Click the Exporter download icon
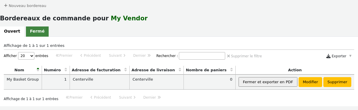This screenshot has width=358, height=110. [x=328, y=56]
